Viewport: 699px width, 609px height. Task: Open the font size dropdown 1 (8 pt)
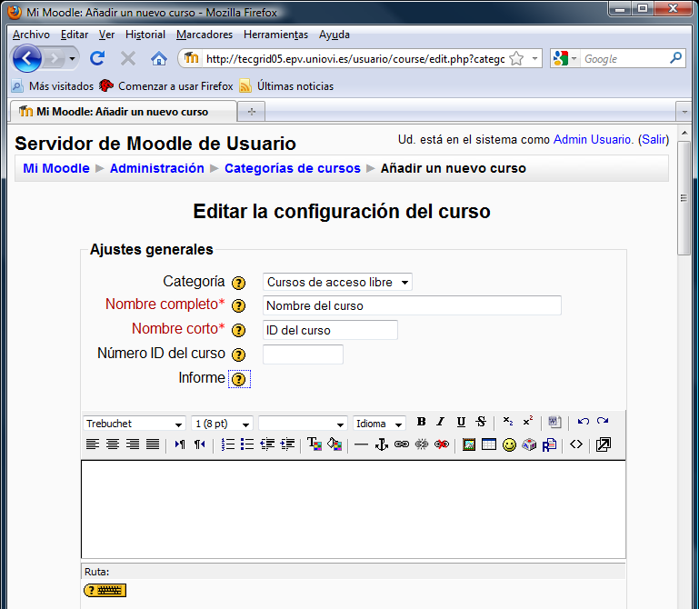222,424
